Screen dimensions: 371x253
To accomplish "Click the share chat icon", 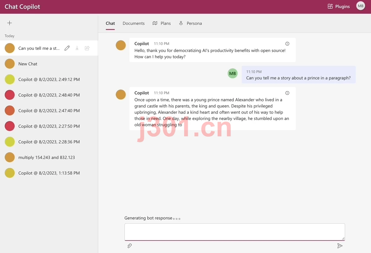I will [87, 48].
